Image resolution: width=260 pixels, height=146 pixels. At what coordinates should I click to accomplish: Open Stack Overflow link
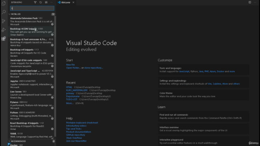(74, 138)
